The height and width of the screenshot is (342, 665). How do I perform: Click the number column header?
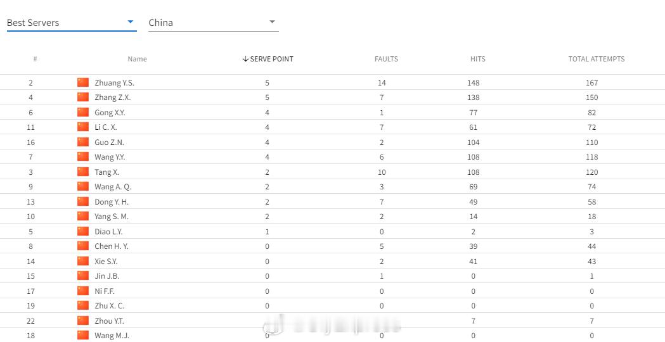pyautogui.click(x=35, y=59)
